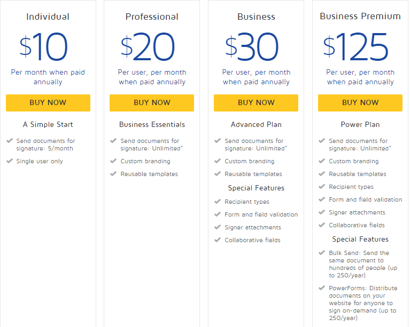
Task: Click Buy Now for the Professional plan
Action: [x=152, y=103]
